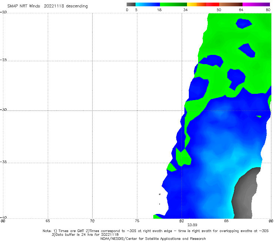Screen dimensions: 274x241
Task: Click the yellow-orange segment of the color bar
Action: coord(197,4)
